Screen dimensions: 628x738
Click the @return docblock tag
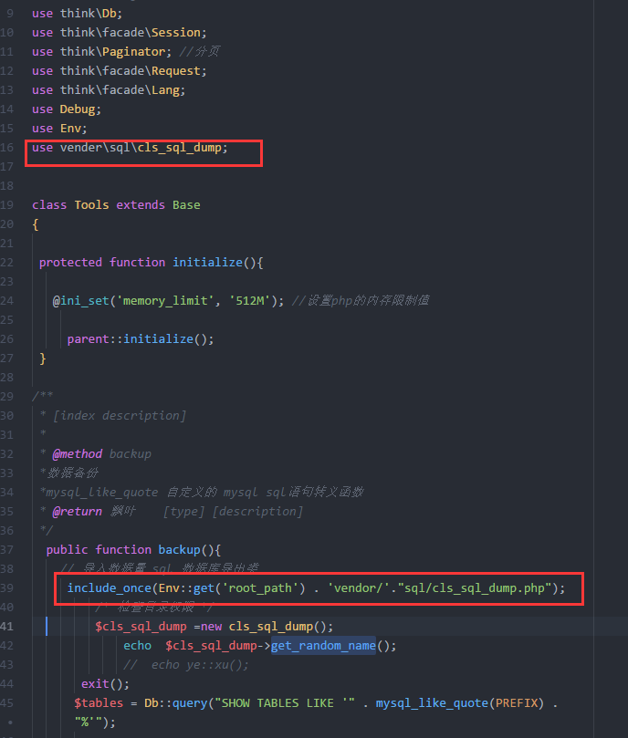77,511
